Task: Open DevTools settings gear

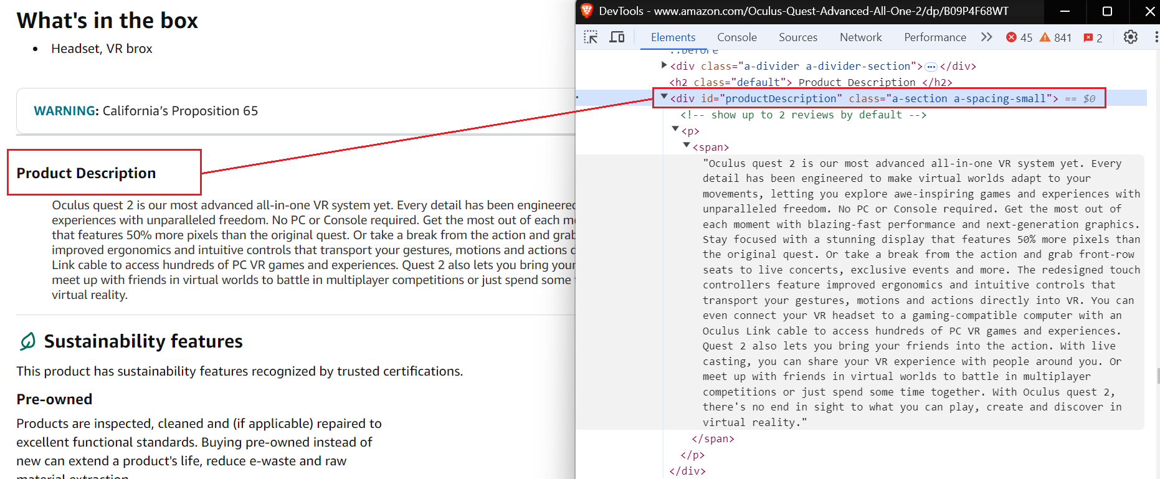Action: (1130, 37)
